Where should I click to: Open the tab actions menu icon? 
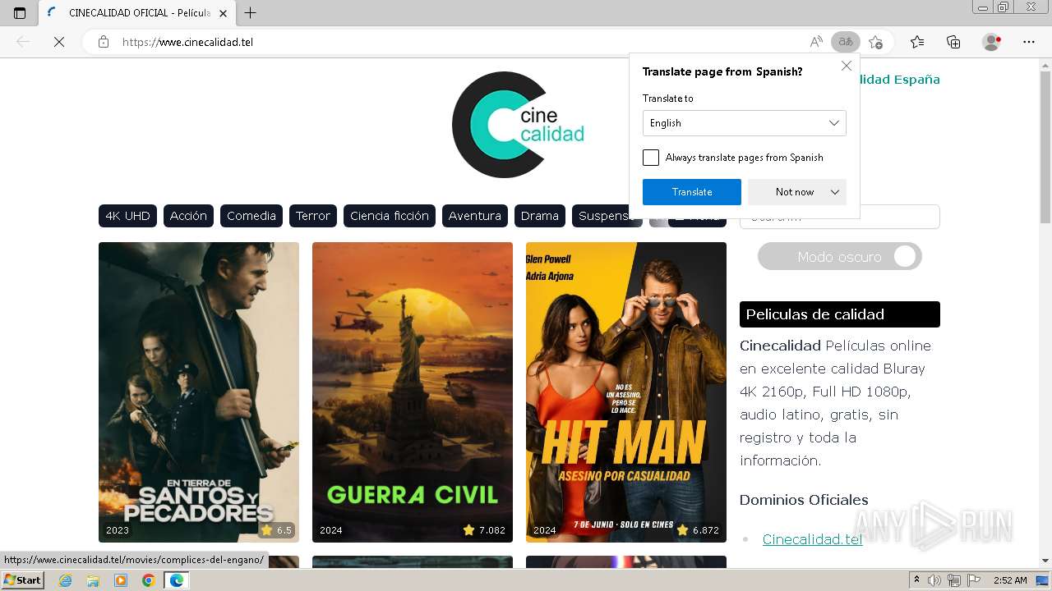(20, 13)
